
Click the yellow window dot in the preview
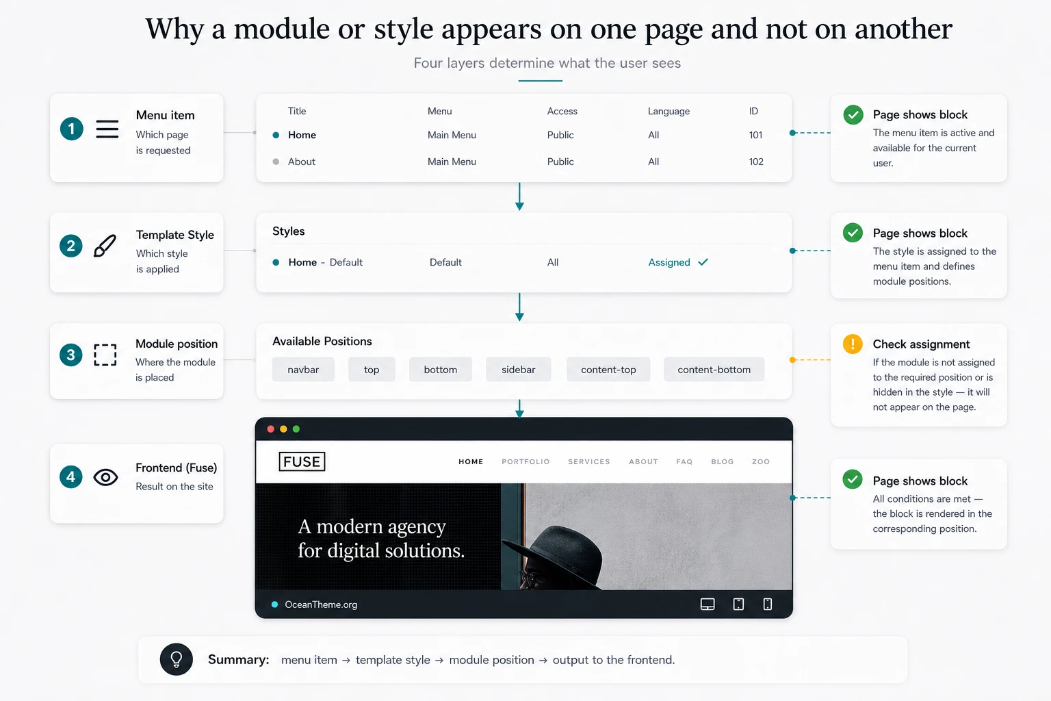283,429
